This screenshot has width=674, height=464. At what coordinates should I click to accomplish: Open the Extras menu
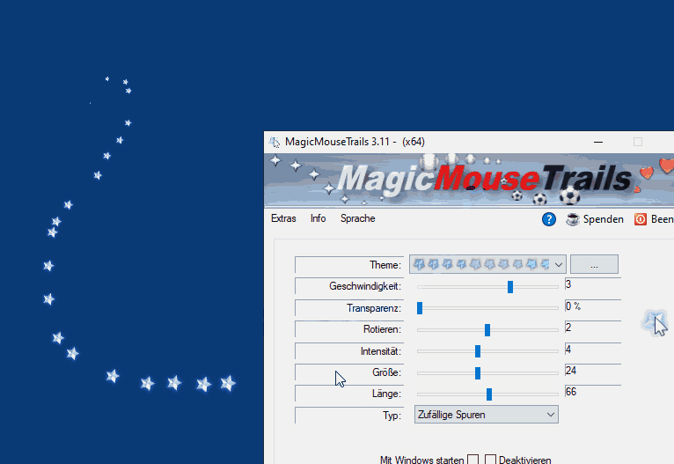(283, 218)
